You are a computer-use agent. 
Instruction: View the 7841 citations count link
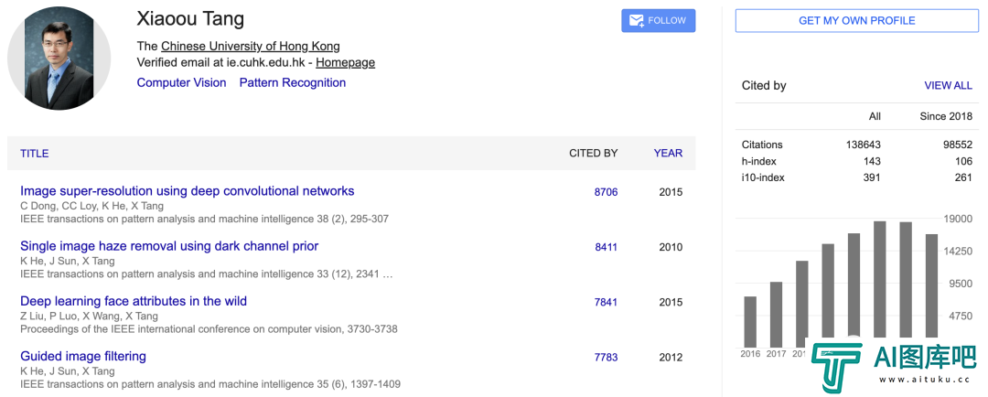pos(606,302)
